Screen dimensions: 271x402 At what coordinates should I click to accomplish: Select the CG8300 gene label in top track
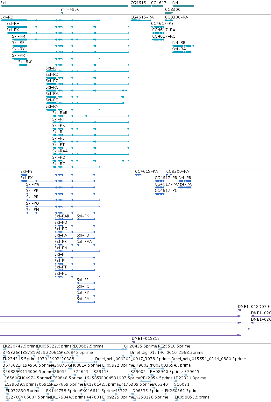tap(173, 10)
